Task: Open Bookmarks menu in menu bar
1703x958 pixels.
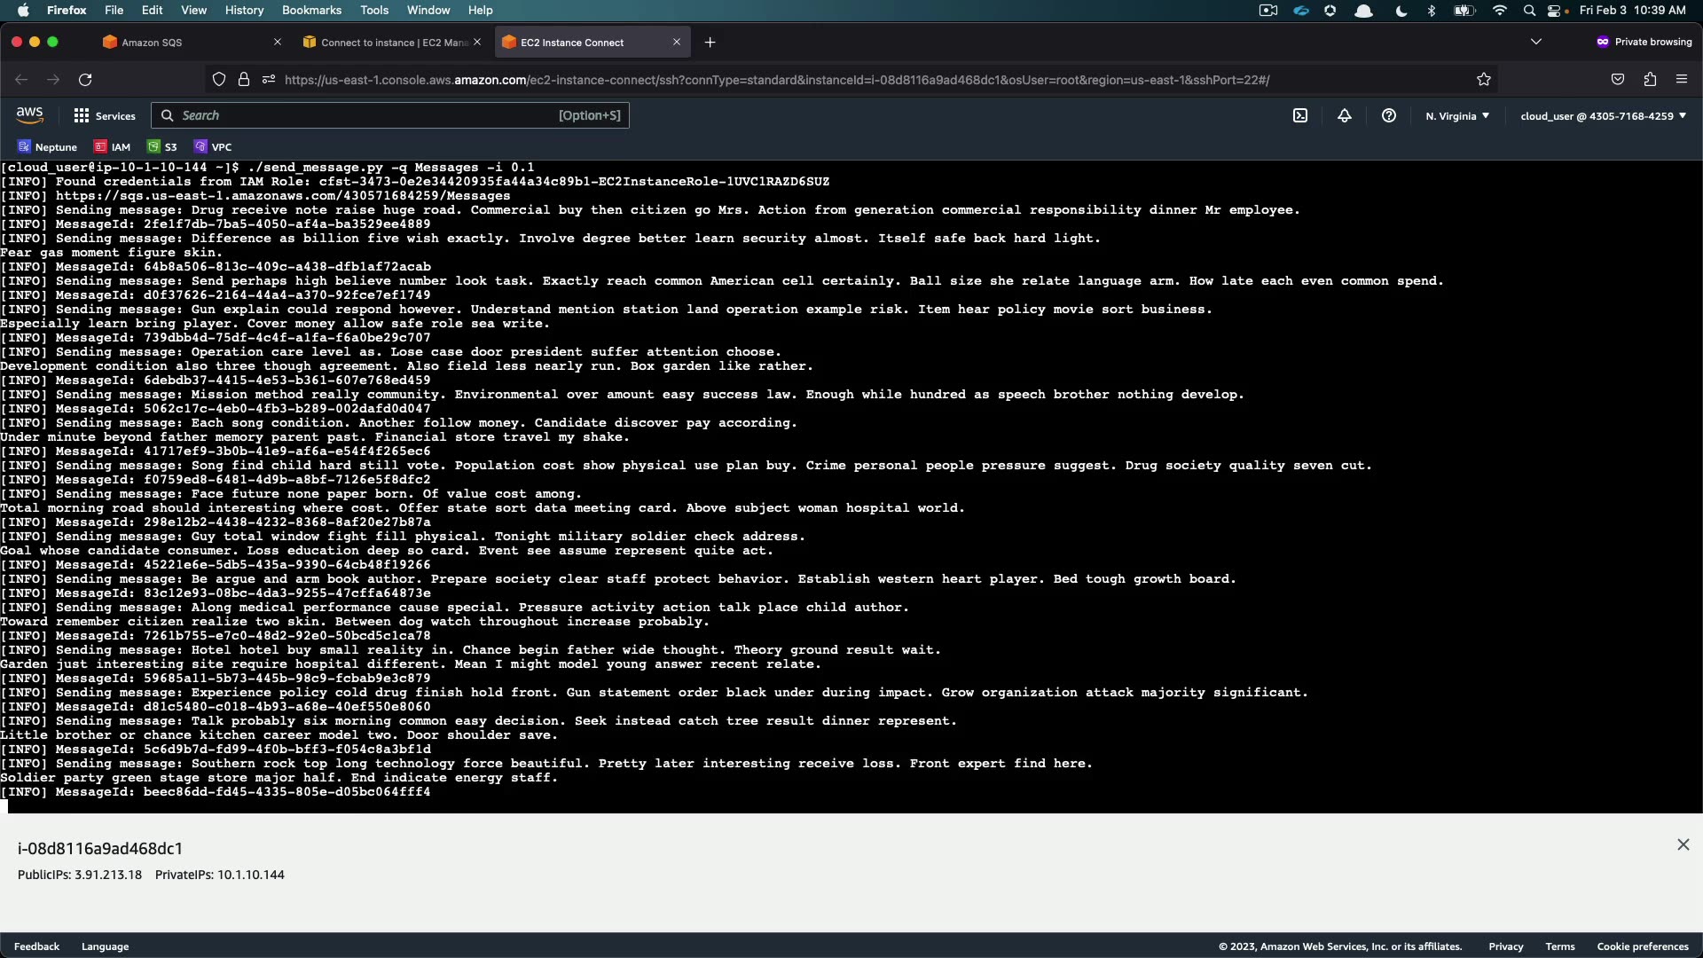Action: pyautogui.click(x=311, y=10)
